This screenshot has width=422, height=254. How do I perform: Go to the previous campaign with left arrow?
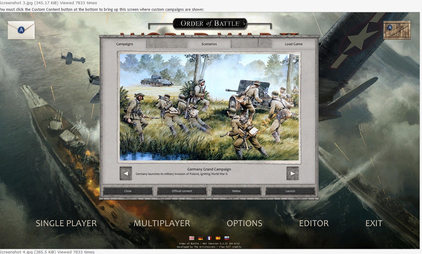126,173
